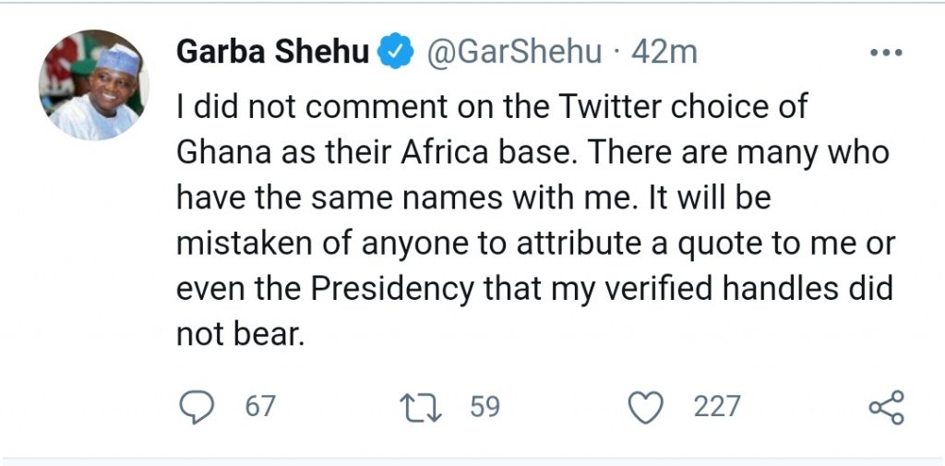Click the blue verified badge
Image resolution: width=945 pixels, height=466 pixels.
396,53
